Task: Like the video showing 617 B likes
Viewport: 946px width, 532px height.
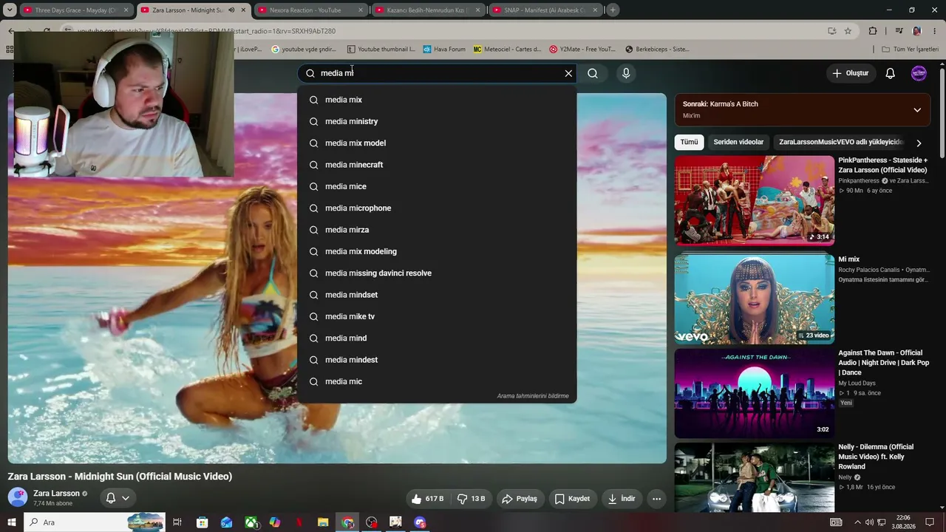Action: click(428, 499)
